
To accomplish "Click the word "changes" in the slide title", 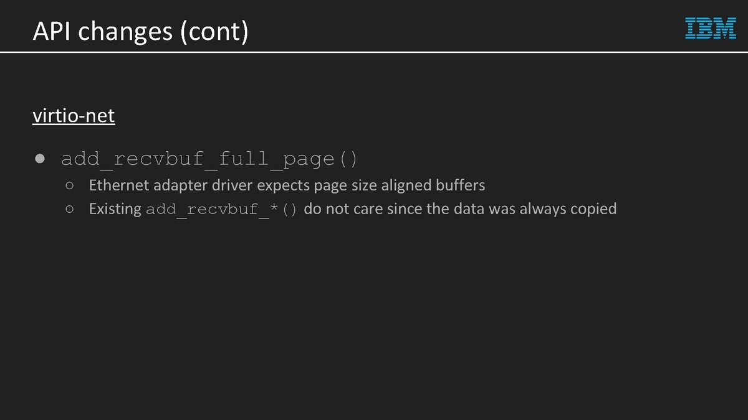I will click(x=127, y=31).
